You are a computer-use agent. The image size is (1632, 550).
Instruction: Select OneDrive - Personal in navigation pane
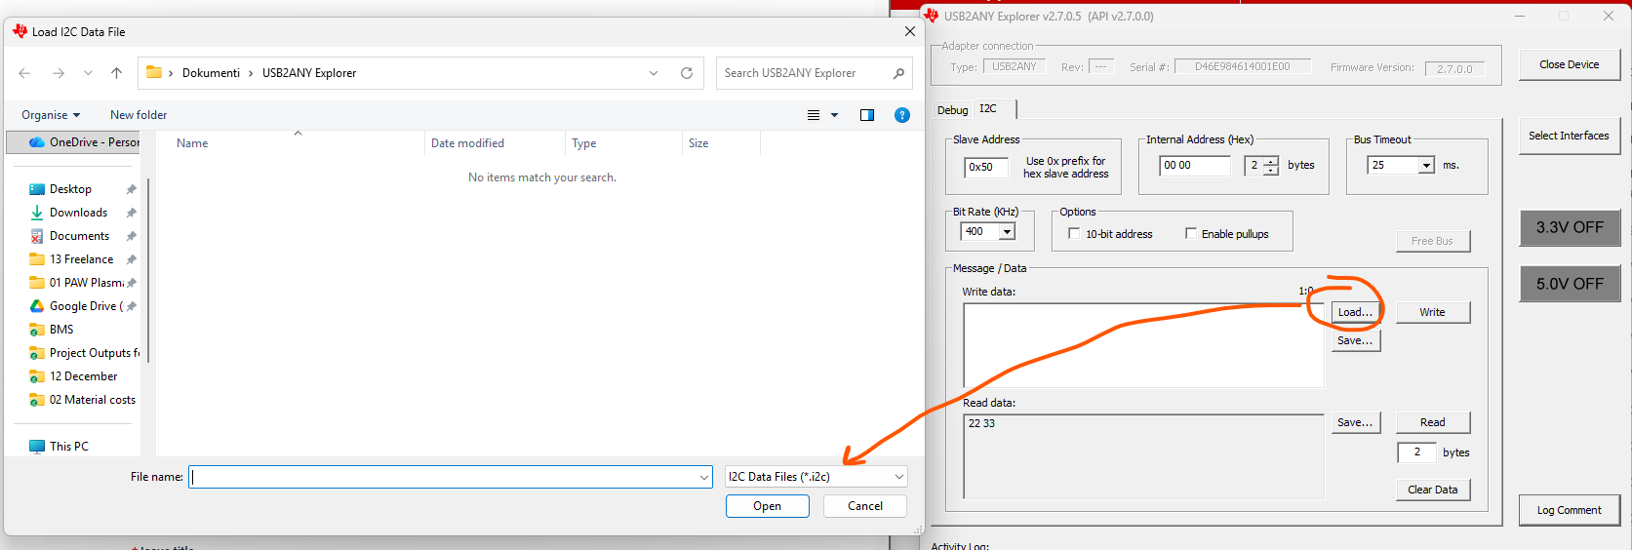(74, 142)
